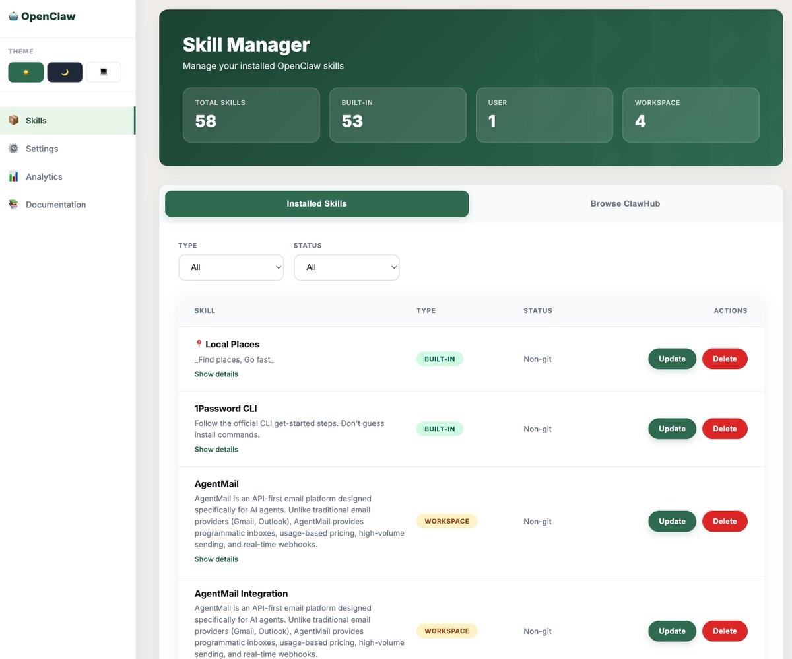This screenshot has width=792, height=659.
Task: Click the Non-git status of Local Places
Action: click(538, 359)
